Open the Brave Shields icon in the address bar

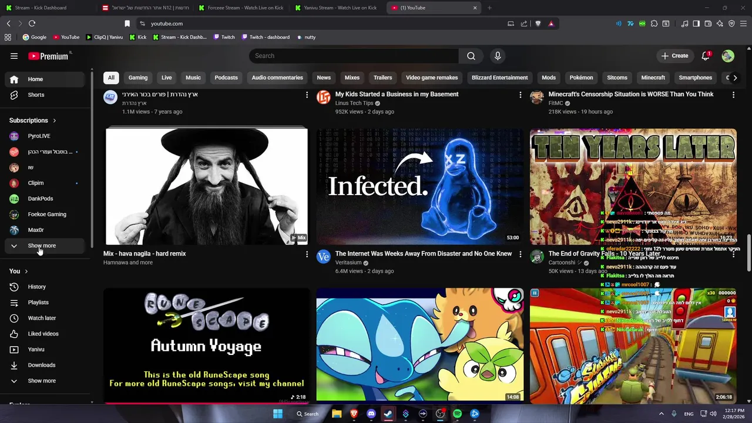click(538, 23)
